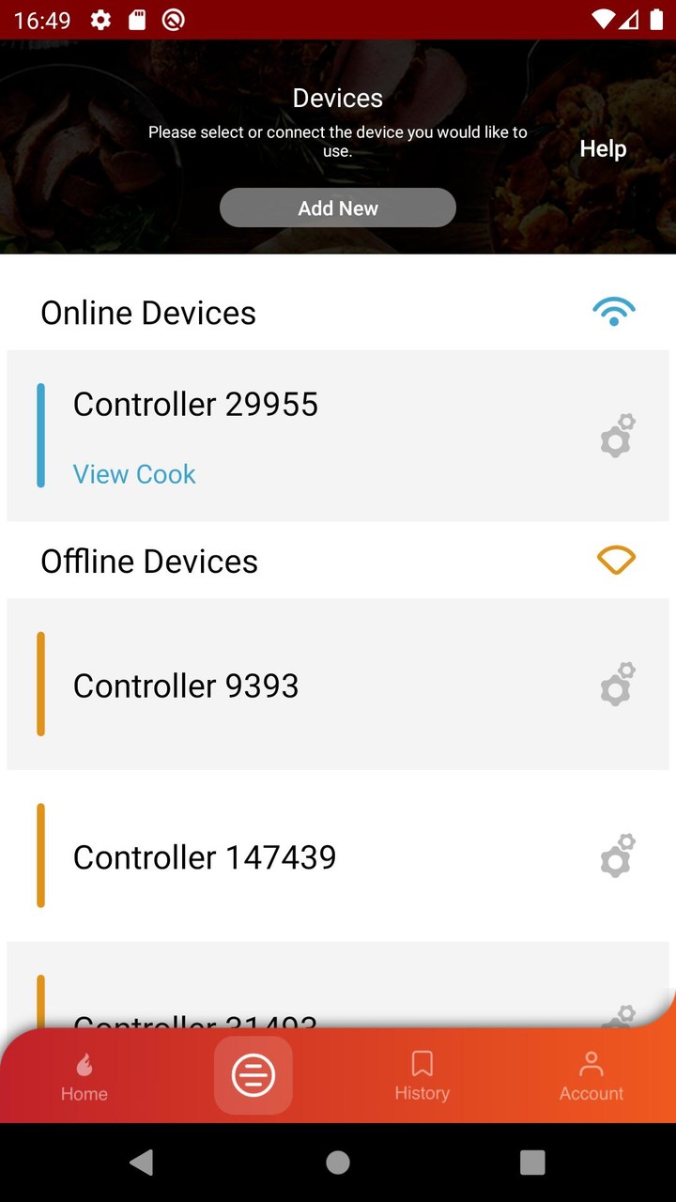Click the Add New button
This screenshot has width=676, height=1202.
pyautogui.click(x=338, y=208)
